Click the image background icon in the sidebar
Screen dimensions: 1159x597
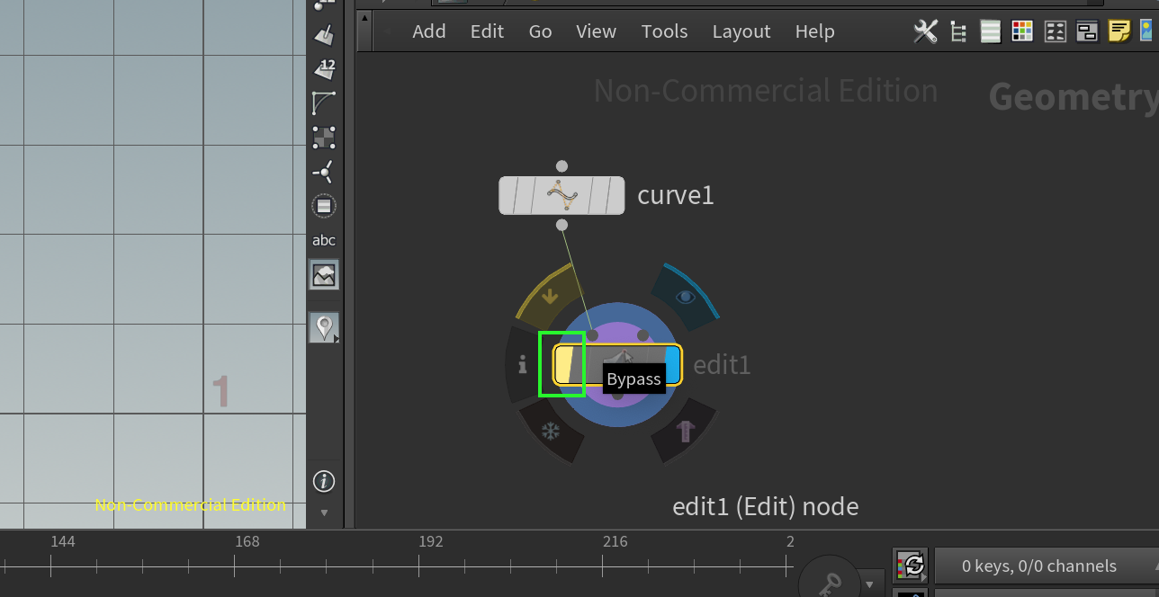[324, 274]
